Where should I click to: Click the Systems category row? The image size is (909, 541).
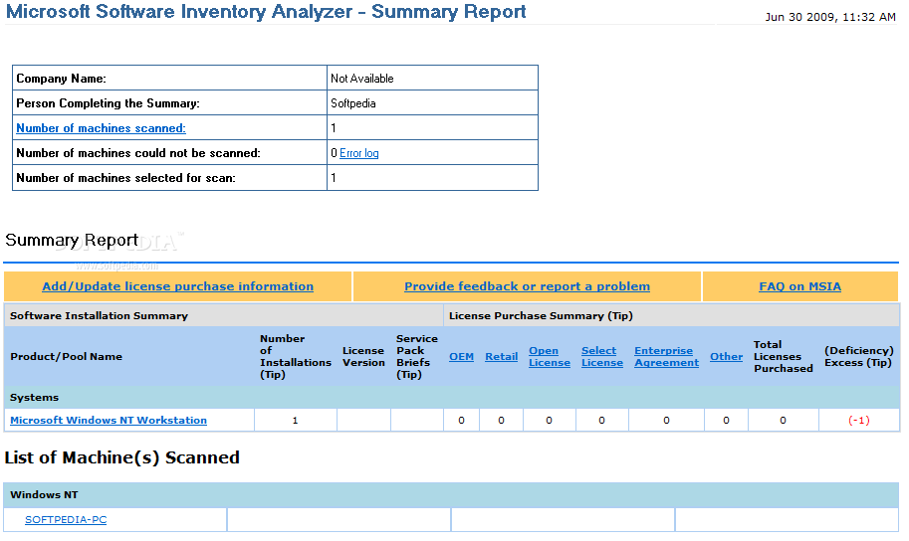click(x=452, y=398)
